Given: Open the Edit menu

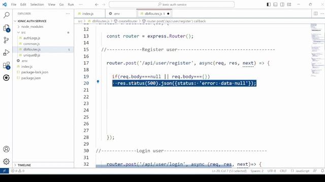Looking at the screenshot, I should point(23,5).
